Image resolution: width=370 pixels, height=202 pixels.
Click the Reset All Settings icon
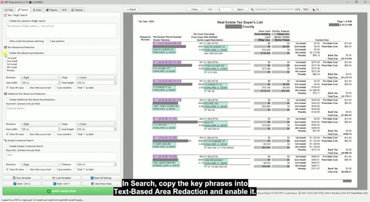click(x=92, y=178)
